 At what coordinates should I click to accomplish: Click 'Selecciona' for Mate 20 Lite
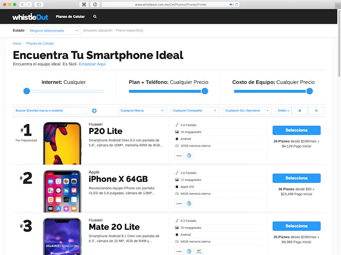296,226
